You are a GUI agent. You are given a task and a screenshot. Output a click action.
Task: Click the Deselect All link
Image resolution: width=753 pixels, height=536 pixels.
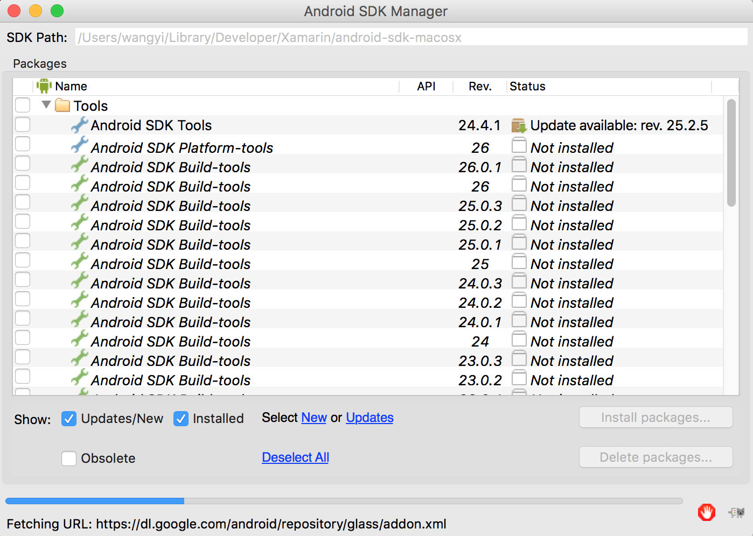(295, 457)
